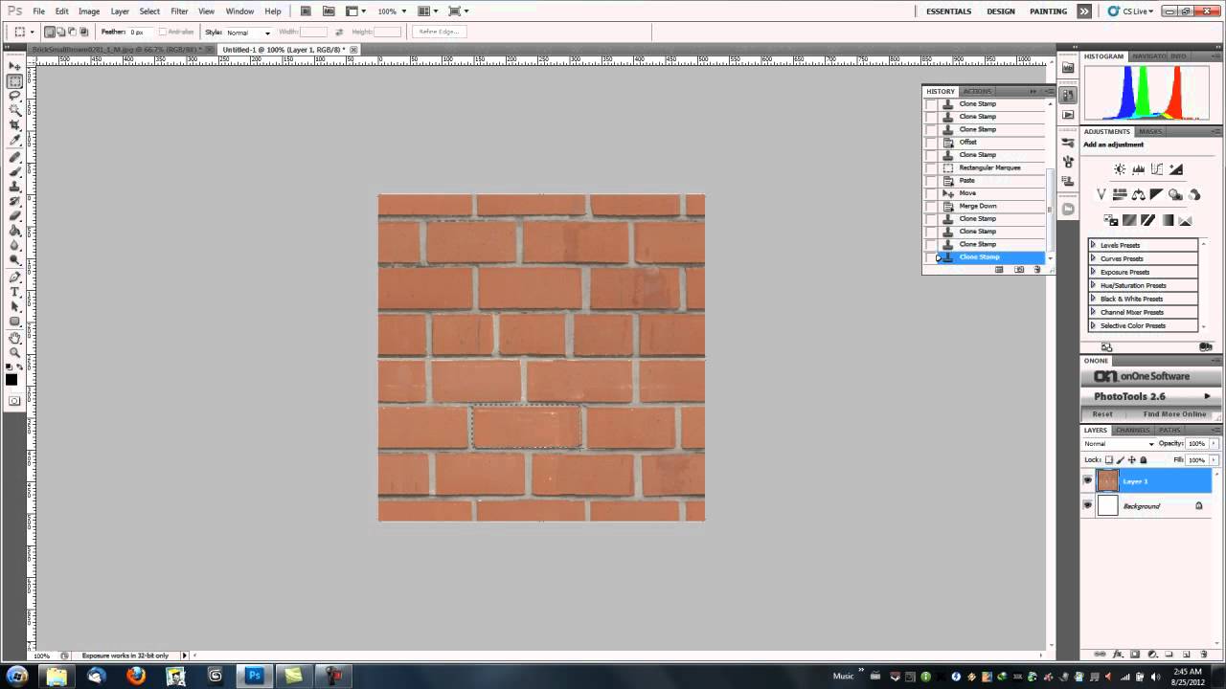Set history brush source at Merge Down

[930, 206]
